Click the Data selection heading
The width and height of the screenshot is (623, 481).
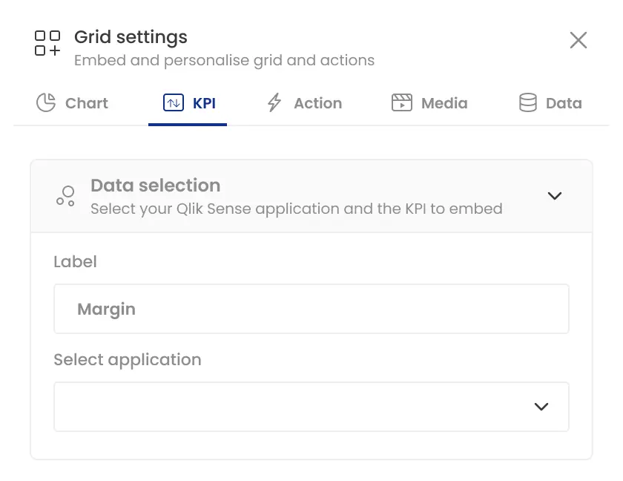tap(155, 186)
